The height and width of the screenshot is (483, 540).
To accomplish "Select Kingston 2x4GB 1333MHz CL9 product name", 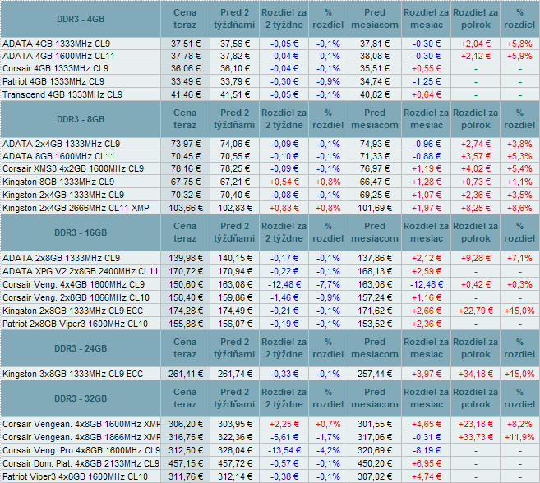I will [x=63, y=195].
